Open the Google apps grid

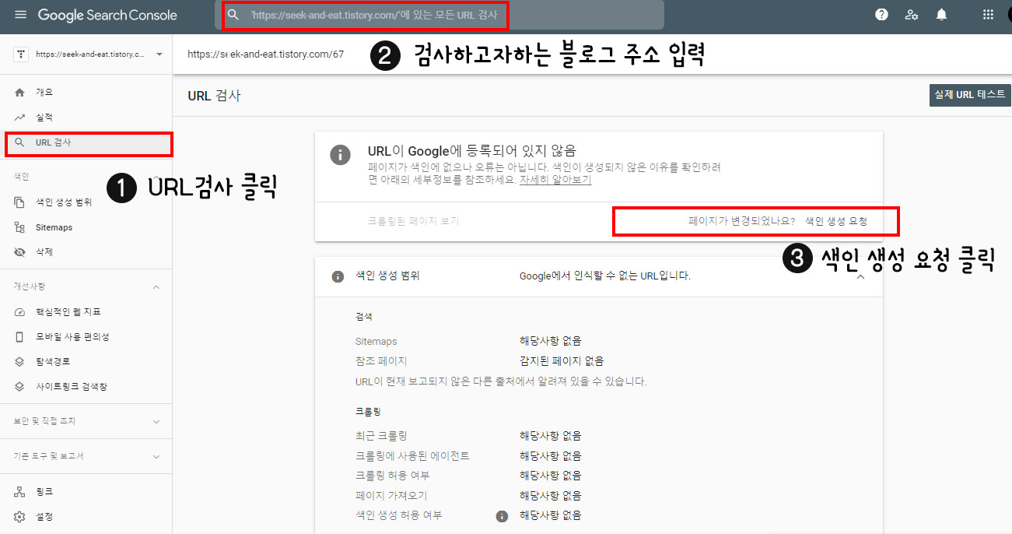[x=989, y=15]
